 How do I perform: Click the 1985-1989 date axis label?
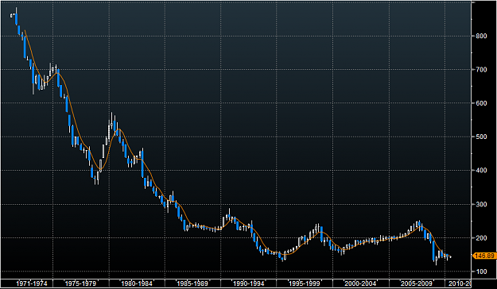(192, 283)
